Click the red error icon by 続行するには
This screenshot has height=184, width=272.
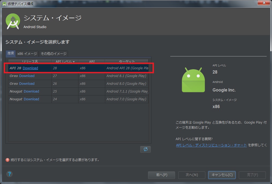tap(7, 160)
